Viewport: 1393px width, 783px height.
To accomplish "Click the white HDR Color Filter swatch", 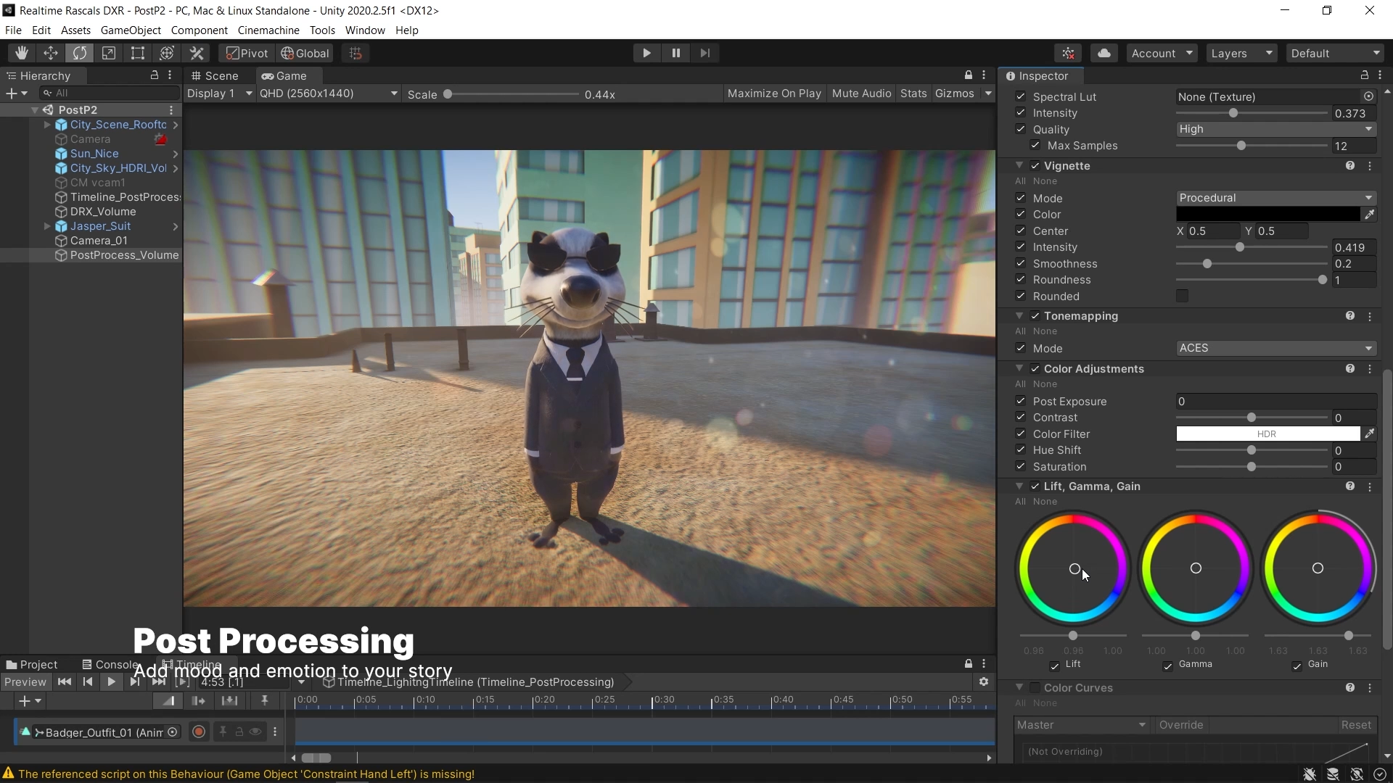I will pyautogui.click(x=1267, y=434).
